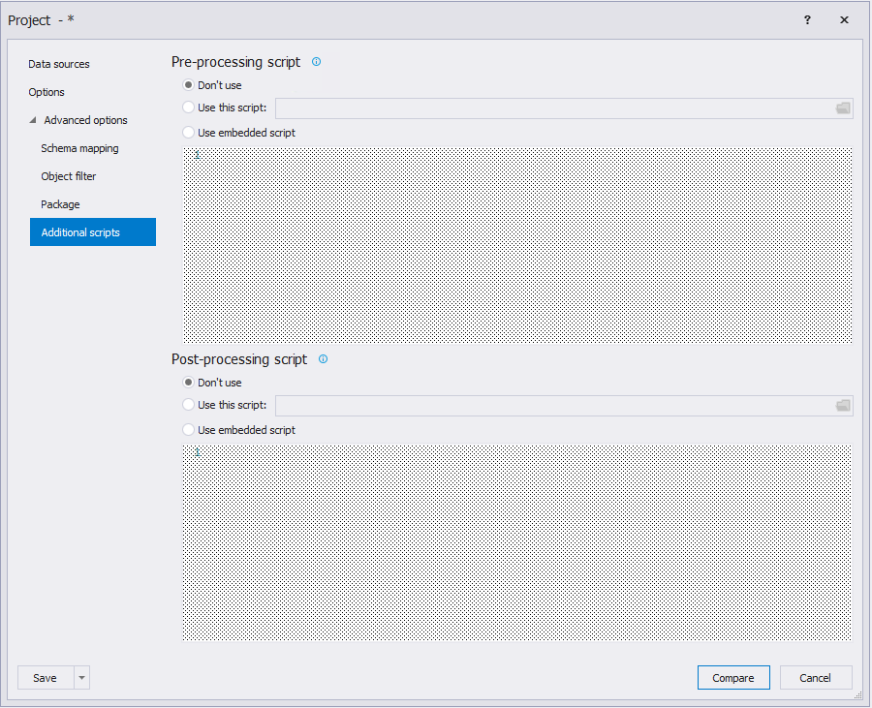Image resolution: width=872 pixels, height=708 pixels.
Task: Browse for pre-processing script file
Action: (x=842, y=108)
